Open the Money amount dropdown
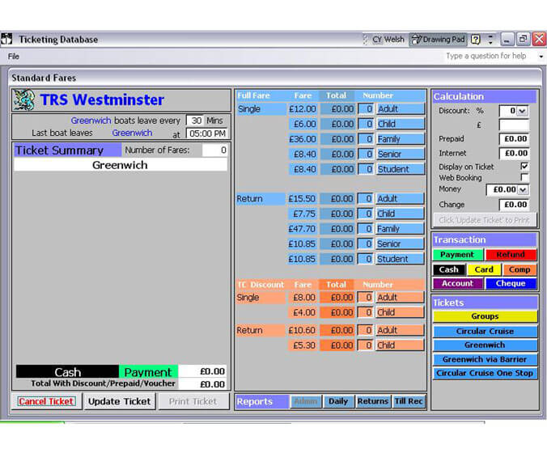 tap(522, 190)
